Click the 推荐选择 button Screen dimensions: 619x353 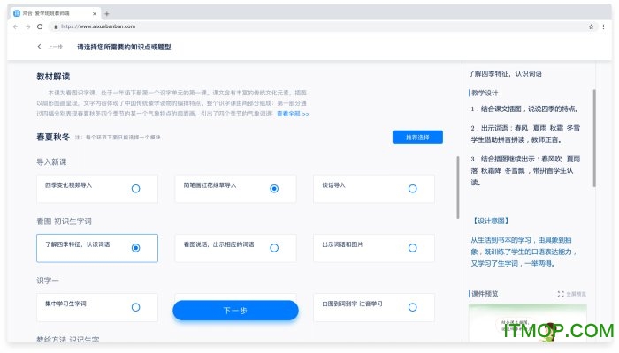tap(417, 137)
